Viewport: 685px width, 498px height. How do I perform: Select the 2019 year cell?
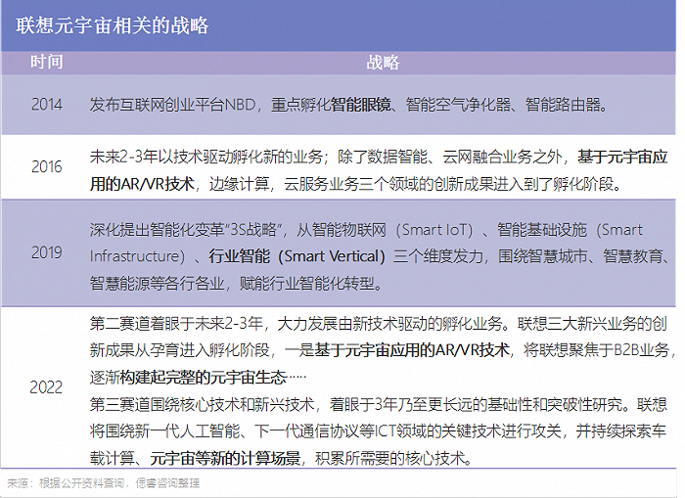pos(47,252)
